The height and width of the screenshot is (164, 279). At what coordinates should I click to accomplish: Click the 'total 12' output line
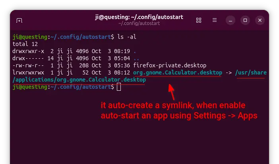pos(25,44)
